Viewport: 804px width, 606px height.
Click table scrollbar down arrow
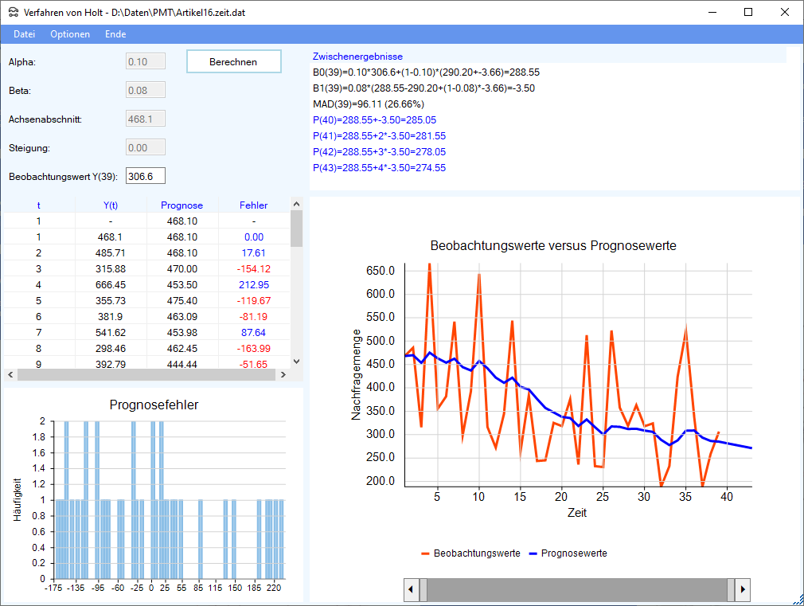pos(297,361)
